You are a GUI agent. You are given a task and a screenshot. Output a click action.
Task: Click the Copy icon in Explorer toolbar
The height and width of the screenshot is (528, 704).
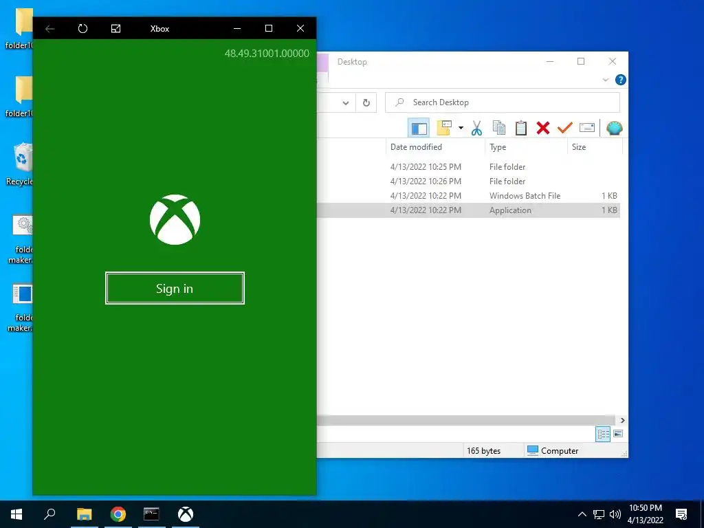pyautogui.click(x=499, y=128)
